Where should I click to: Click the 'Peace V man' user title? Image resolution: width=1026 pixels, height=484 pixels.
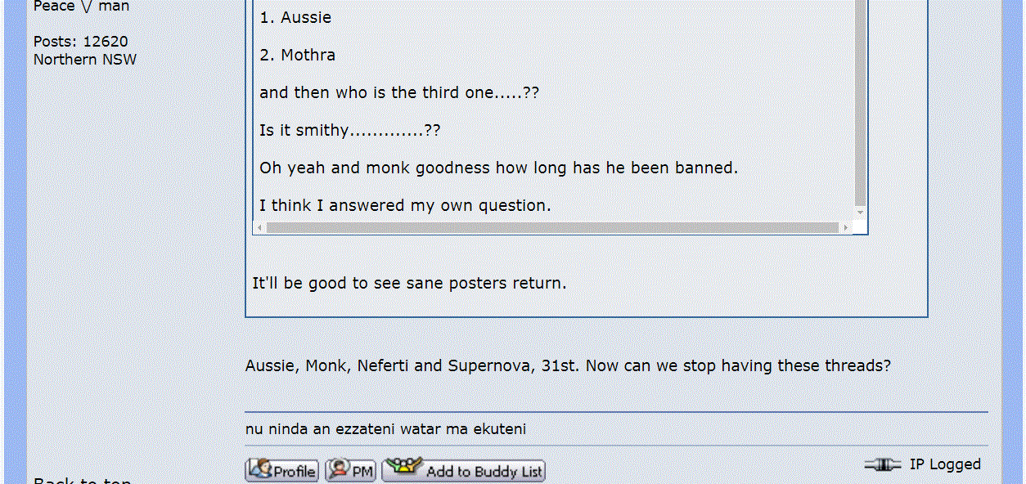point(81,7)
